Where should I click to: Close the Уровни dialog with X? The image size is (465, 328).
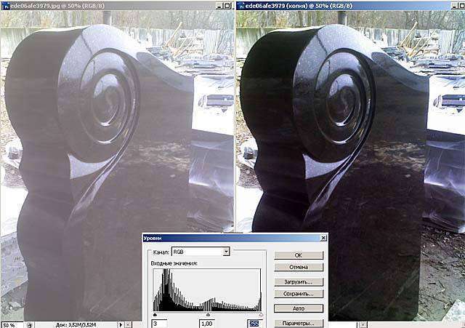[x=322, y=238]
